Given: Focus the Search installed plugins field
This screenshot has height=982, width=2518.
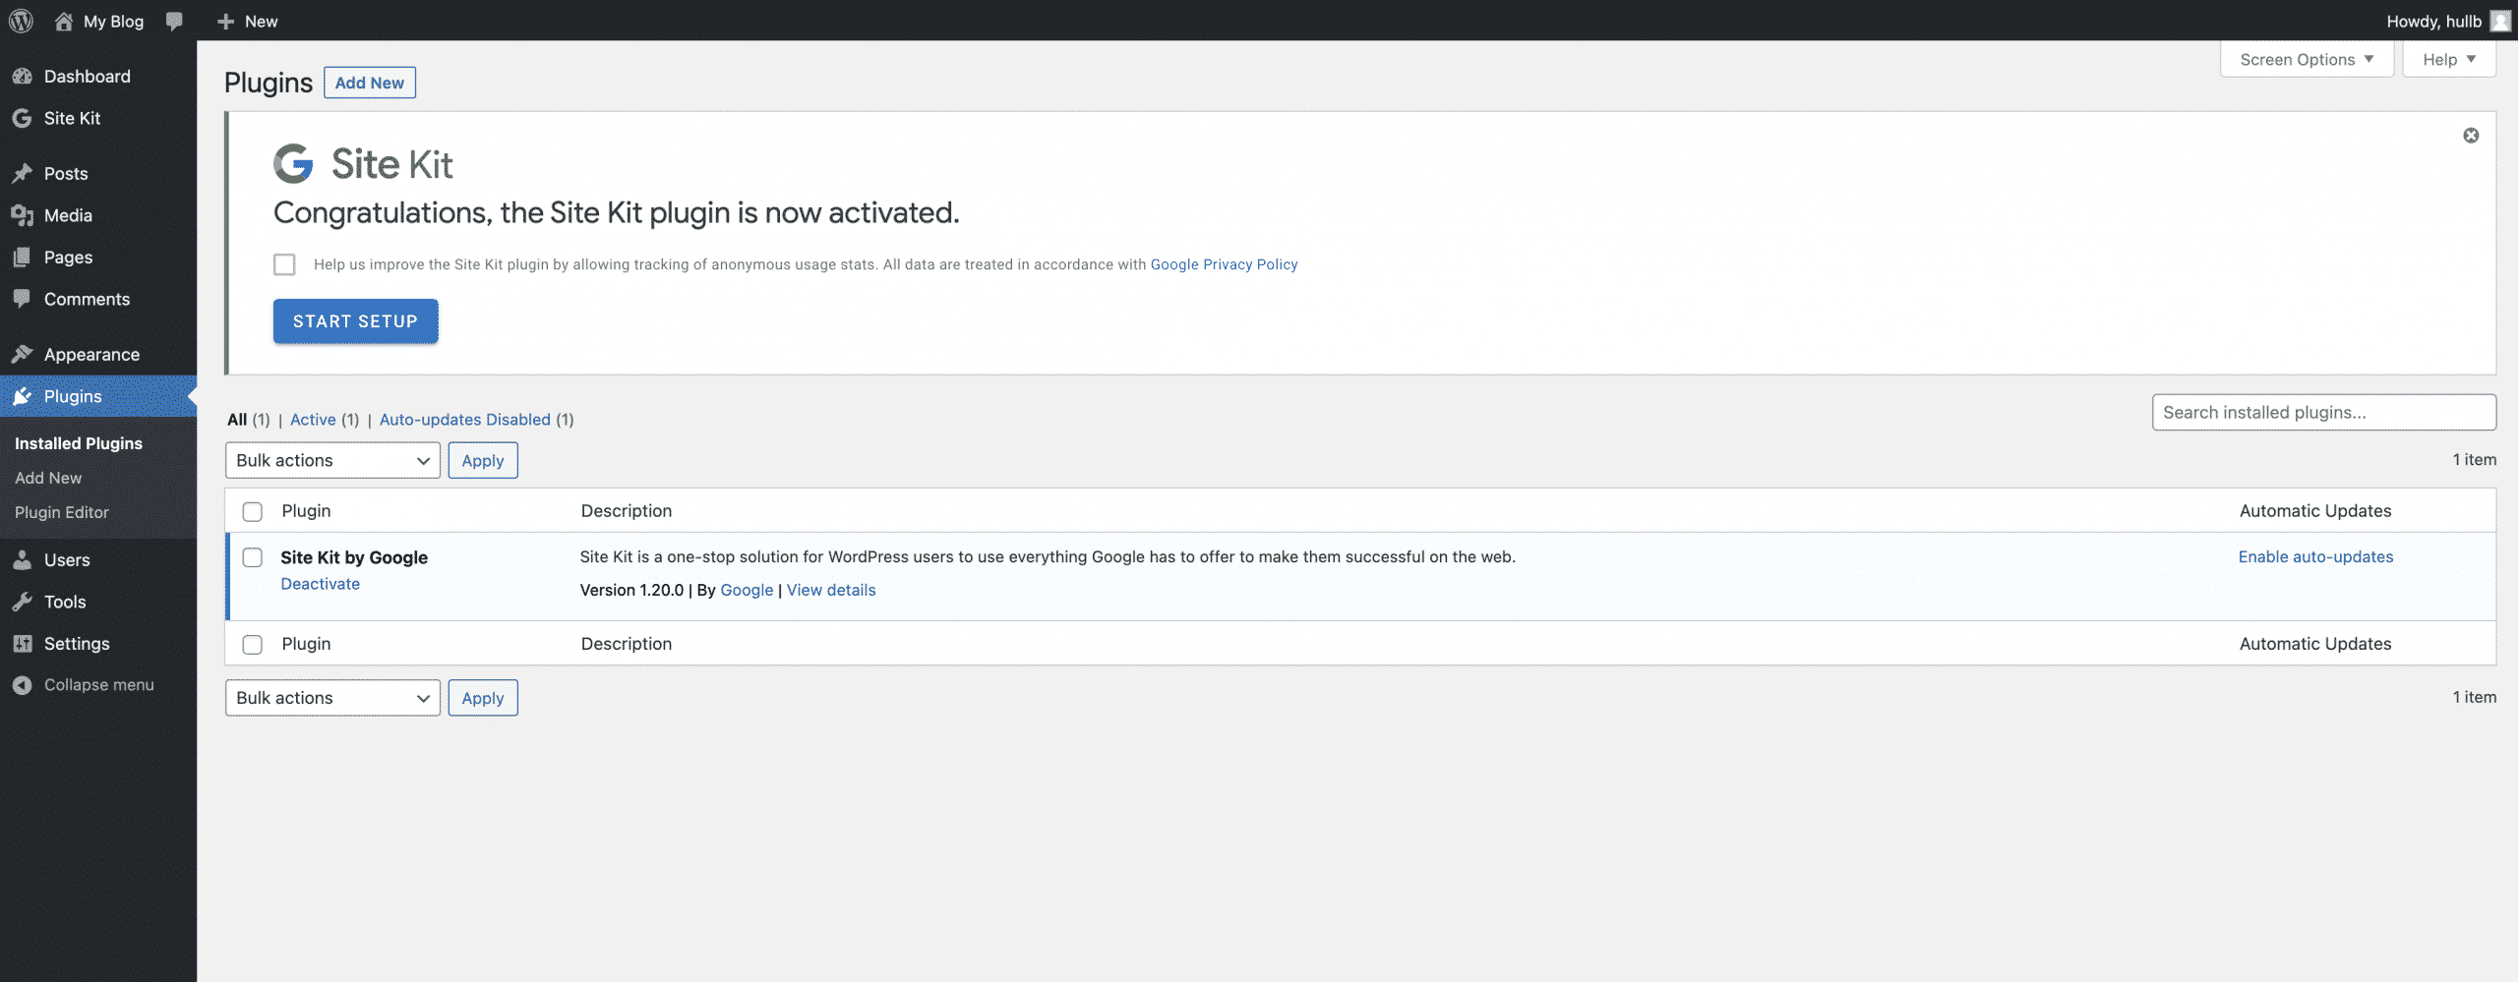Looking at the screenshot, I should pos(2323,413).
